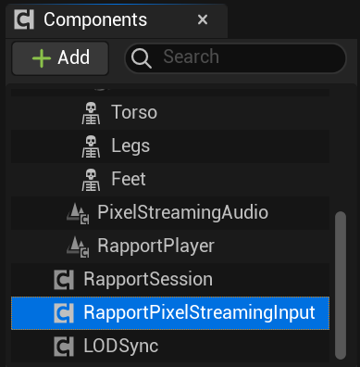Click the green plus icon on Add
The image size is (360, 367).
point(42,58)
